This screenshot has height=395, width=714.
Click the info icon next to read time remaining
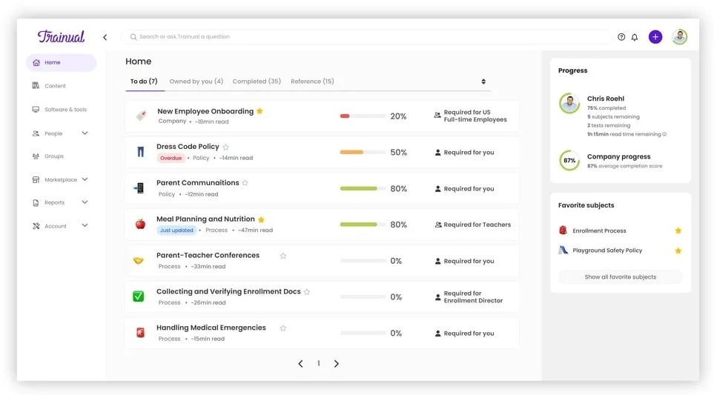[664, 134]
